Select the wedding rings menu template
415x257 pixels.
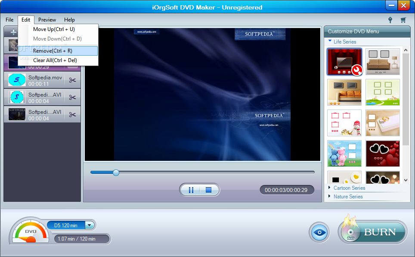point(383,123)
